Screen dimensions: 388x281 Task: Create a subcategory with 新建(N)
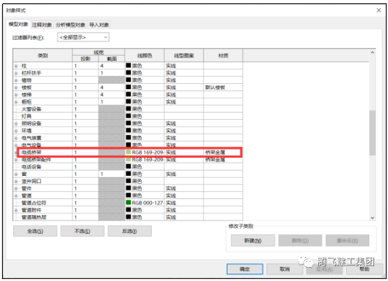253,240
